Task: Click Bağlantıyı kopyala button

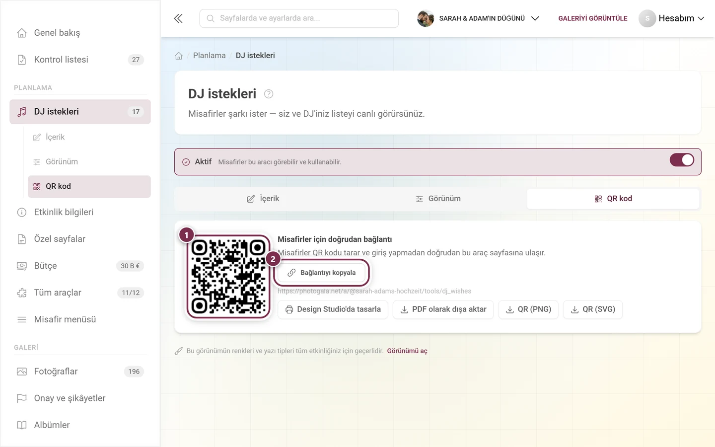Action: point(322,273)
